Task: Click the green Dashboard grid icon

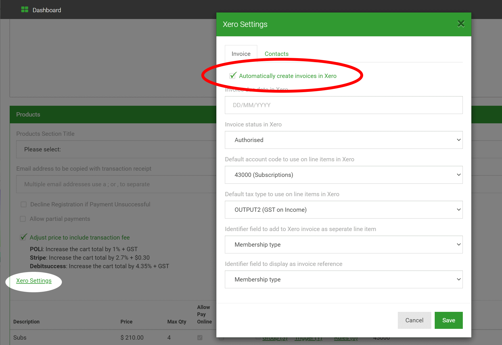Action: (25, 10)
